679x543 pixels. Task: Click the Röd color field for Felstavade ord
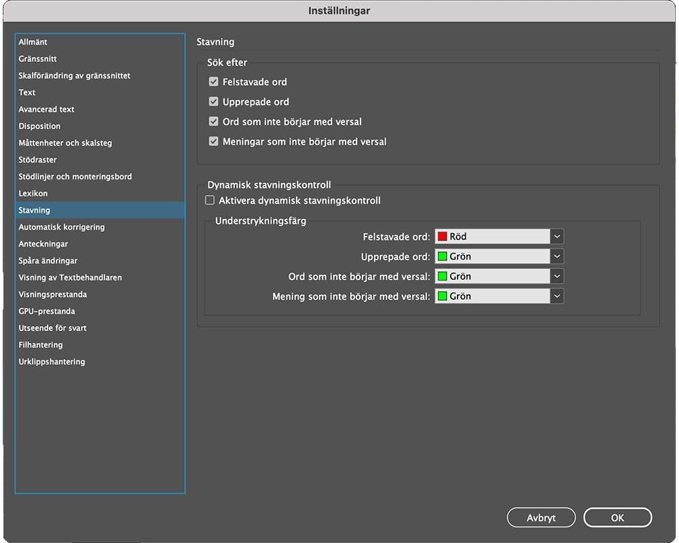(x=492, y=237)
